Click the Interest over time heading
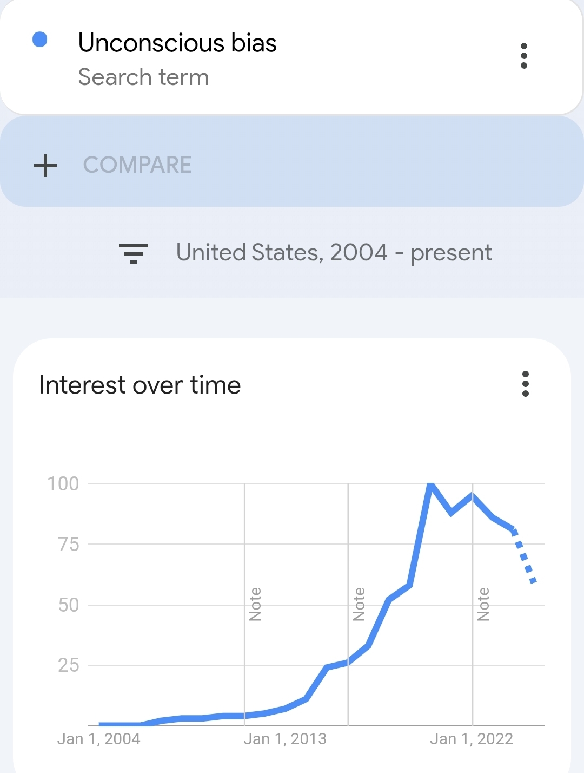Viewport: 584px width, 773px height. coord(140,385)
